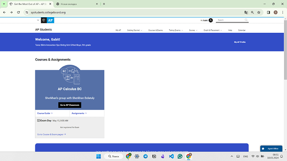Click the Go to AP Classroom button
This screenshot has width=287, height=161.
[x=70, y=105]
